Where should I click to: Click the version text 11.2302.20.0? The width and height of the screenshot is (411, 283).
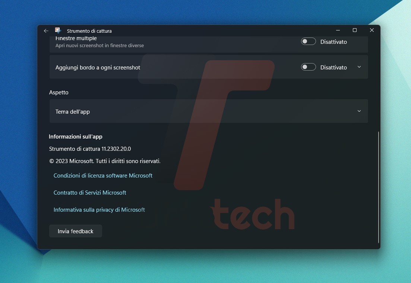[116, 149]
